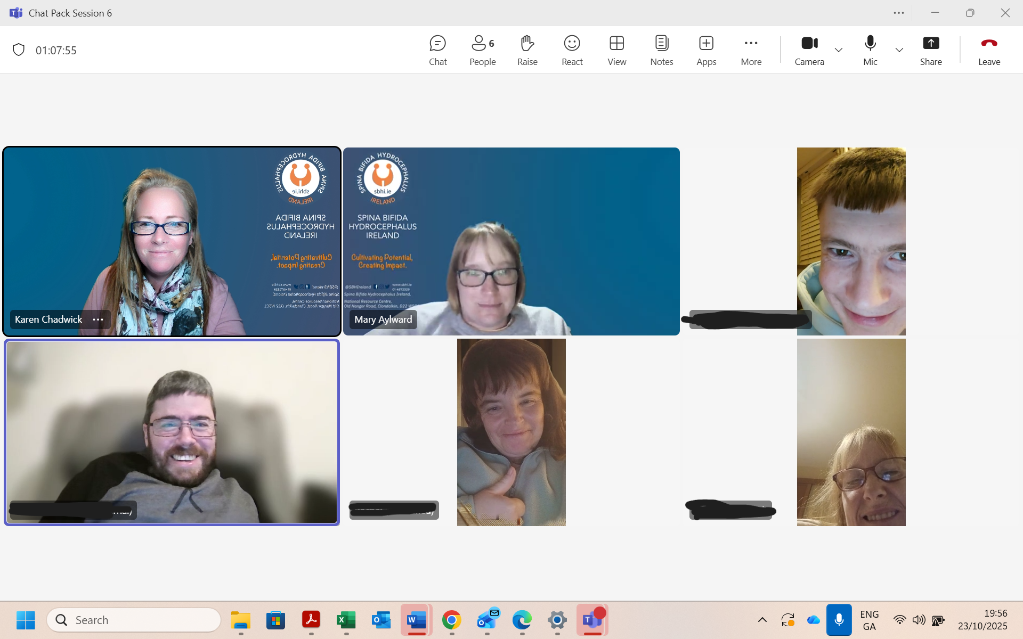
Task: Open title bar settings and more ellipsis
Action: [x=899, y=13]
